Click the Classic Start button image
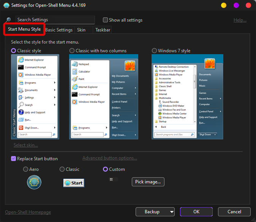This screenshot has height=222, width=256. pyautogui.click(x=74, y=183)
